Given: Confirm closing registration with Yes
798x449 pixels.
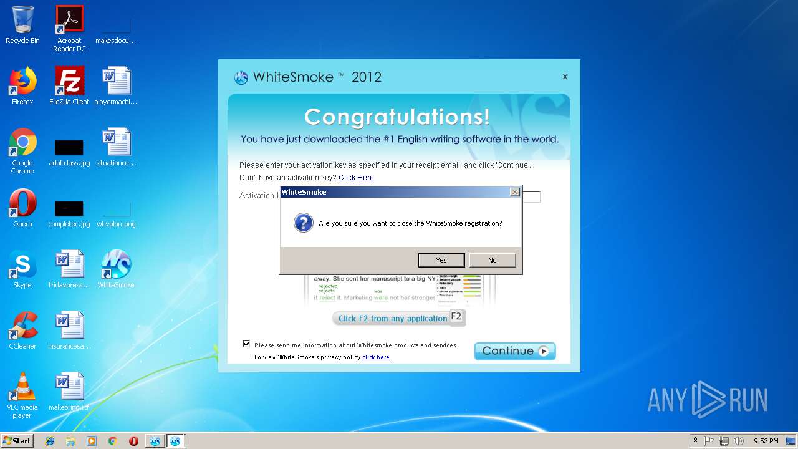Looking at the screenshot, I should 441,260.
